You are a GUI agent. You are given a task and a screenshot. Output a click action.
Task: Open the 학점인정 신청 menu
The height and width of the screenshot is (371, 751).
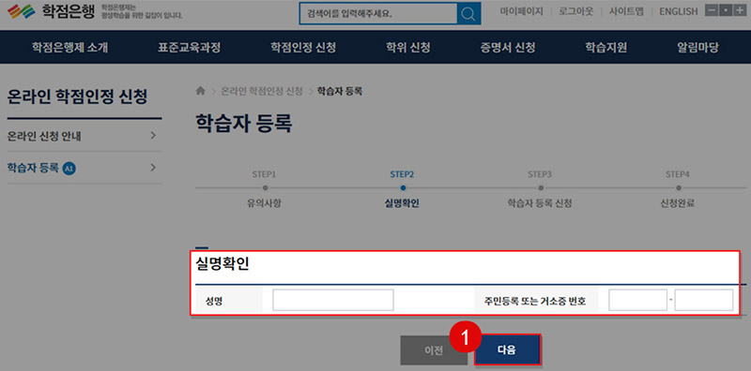303,48
